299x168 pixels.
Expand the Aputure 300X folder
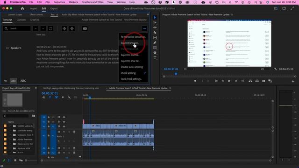tap(10, 148)
